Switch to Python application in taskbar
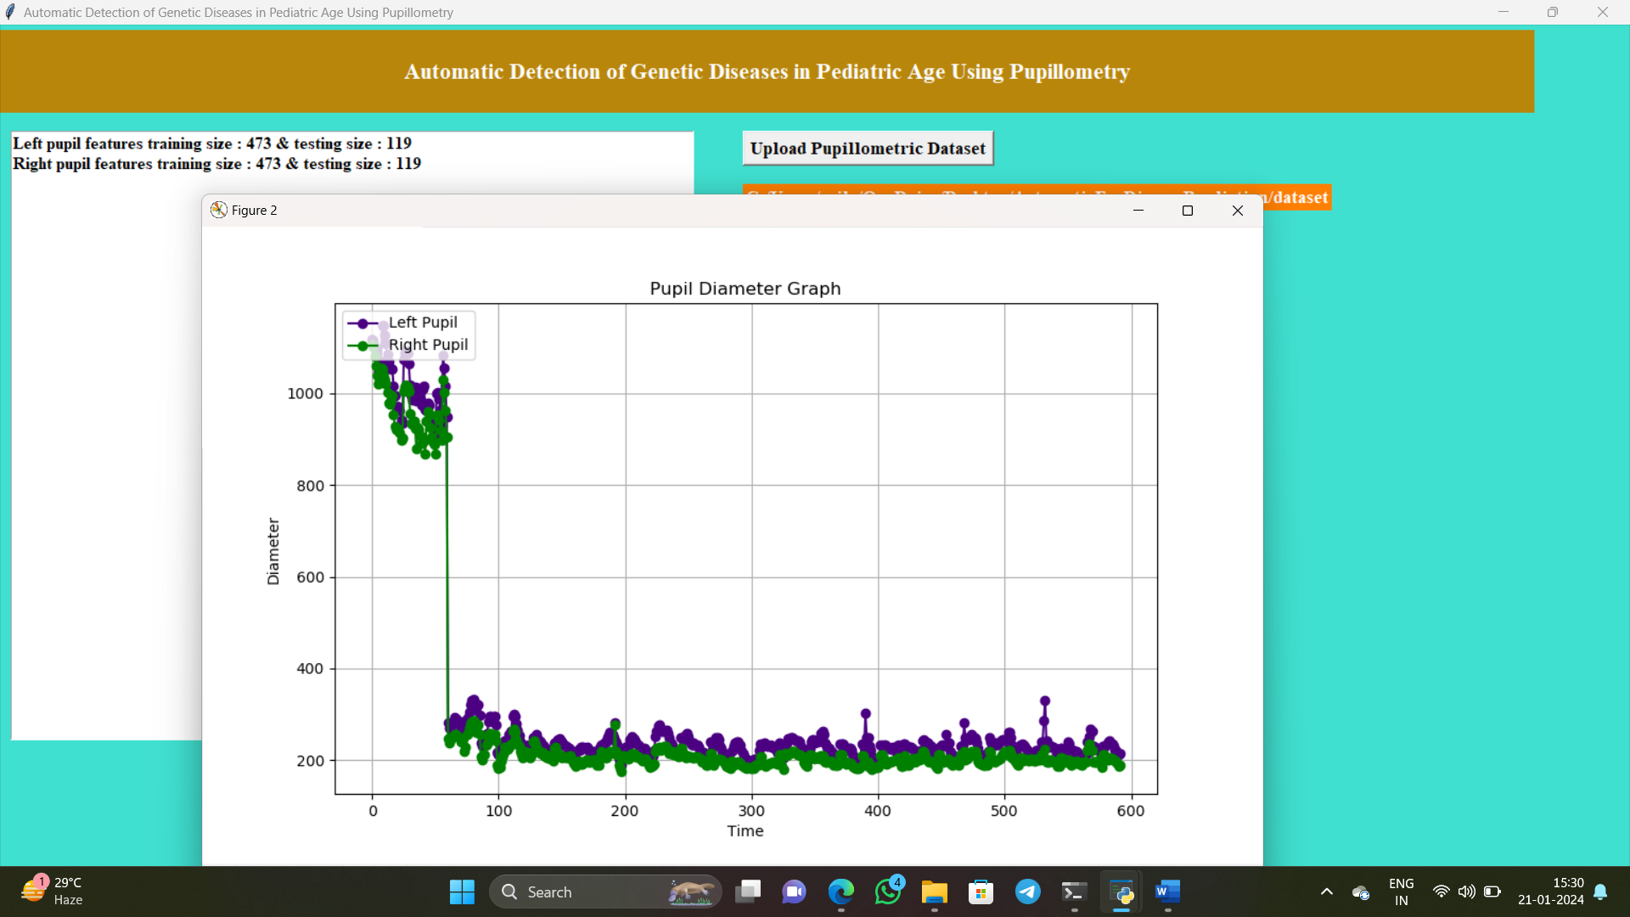This screenshot has width=1630, height=917. (1121, 892)
